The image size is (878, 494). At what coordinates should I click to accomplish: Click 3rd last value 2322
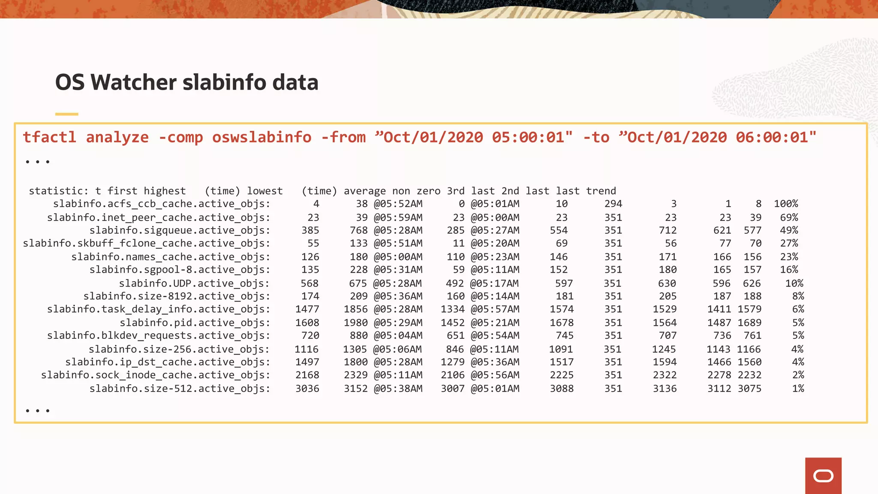pyautogui.click(x=665, y=375)
